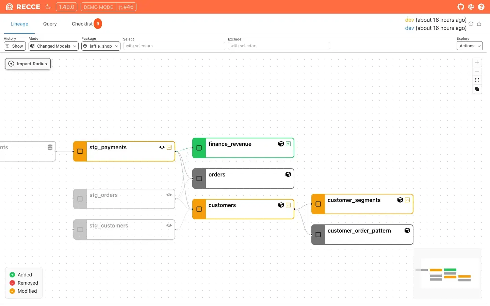This screenshot has width=490, height=306.
Task: Tick the stg_payments node checkbox
Action: tap(80, 151)
